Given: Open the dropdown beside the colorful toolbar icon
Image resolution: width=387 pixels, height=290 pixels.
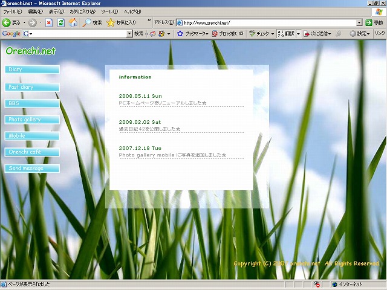Looking at the screenshot, I should (x=169, y=34).
